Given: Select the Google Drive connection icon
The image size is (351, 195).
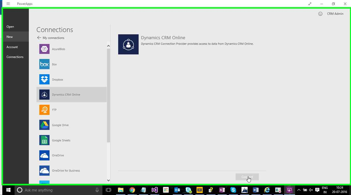Looking at the screenshot, I should (x=44, y=125).
